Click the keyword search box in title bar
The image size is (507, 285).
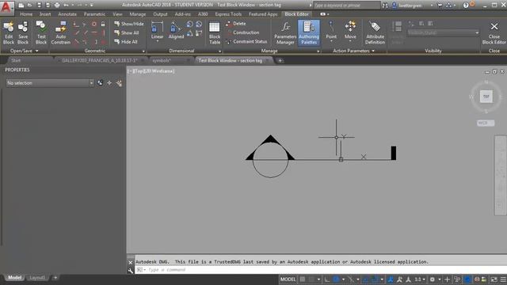coord(346,6)
